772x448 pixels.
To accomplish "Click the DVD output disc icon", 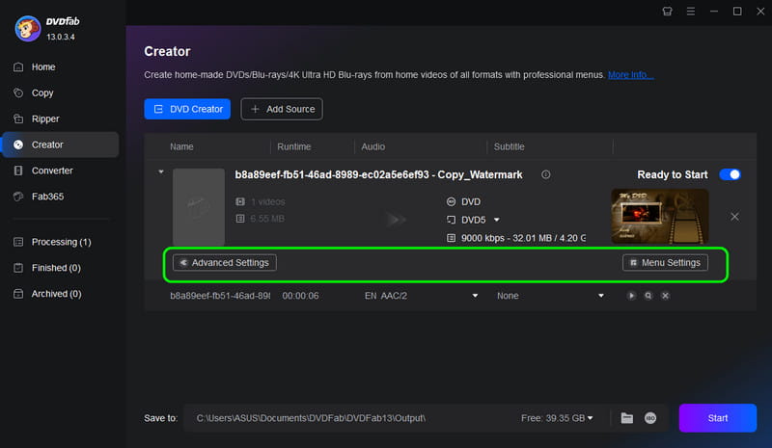I will [x=451, y=201].
